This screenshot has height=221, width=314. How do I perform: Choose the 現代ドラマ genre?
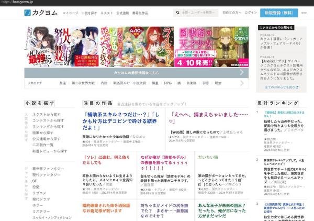(41, 199)
